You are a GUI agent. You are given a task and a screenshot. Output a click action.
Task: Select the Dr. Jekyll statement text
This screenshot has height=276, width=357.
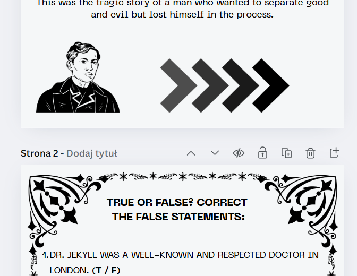click(x=180, y=263)
